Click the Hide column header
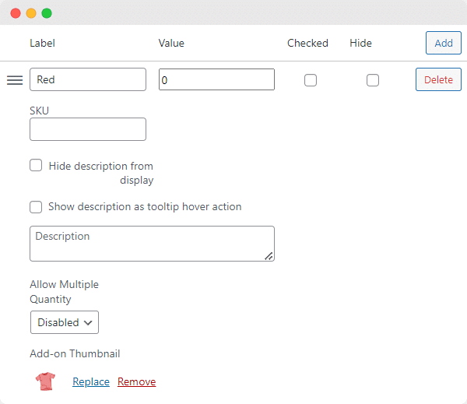 (x=360, y=43)
